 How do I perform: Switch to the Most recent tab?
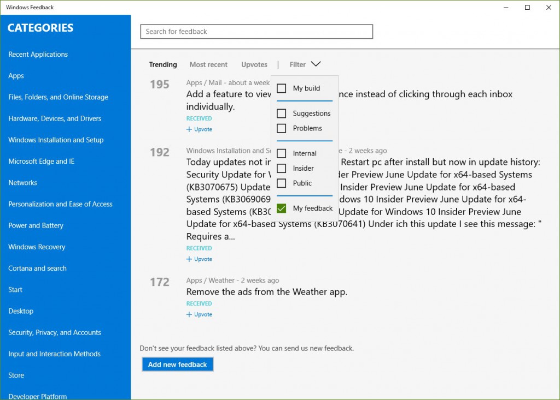click(x=208, y=64)
